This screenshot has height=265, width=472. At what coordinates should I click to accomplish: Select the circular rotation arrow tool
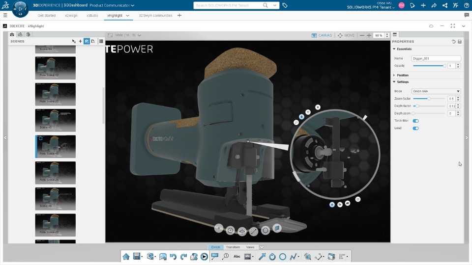(x=272, y=256)
